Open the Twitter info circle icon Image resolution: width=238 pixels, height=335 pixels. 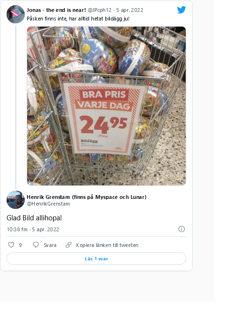click(x=181, y=229)
